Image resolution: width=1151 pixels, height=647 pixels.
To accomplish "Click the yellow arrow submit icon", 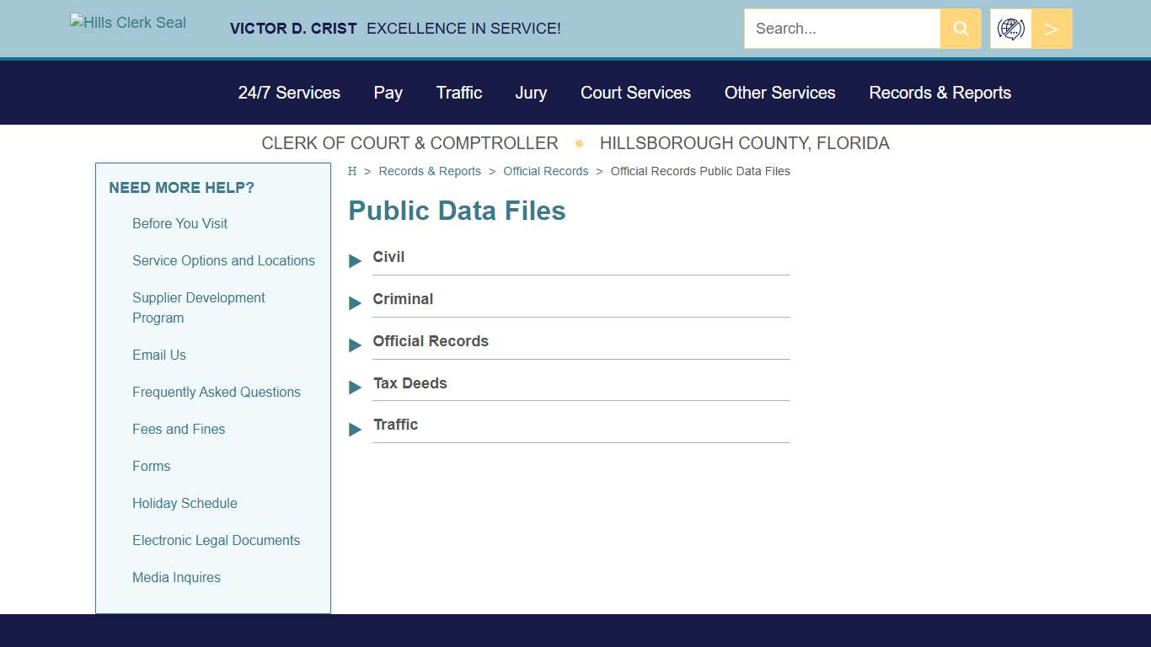I will [1051, 28].
